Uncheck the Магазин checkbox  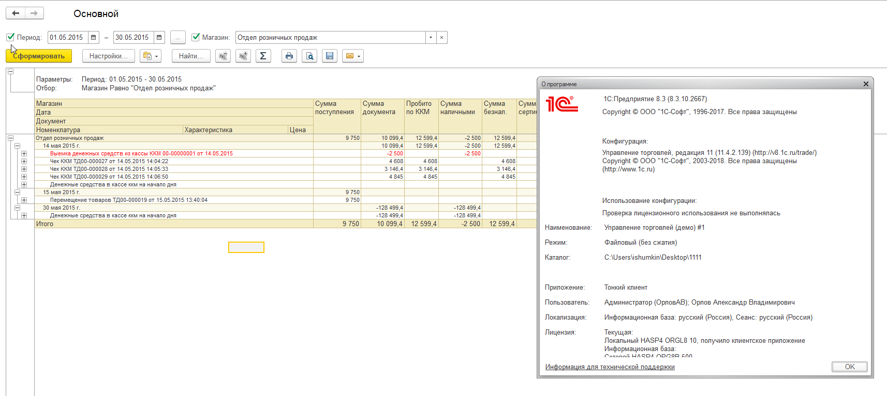(x=196, y=37)
